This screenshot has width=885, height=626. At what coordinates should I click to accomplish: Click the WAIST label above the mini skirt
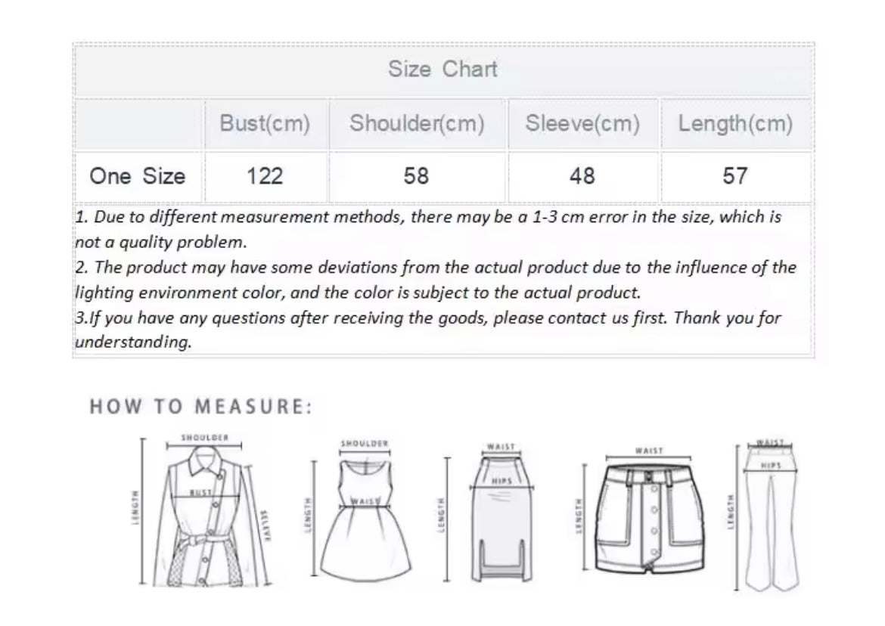(x=650, y=451)
